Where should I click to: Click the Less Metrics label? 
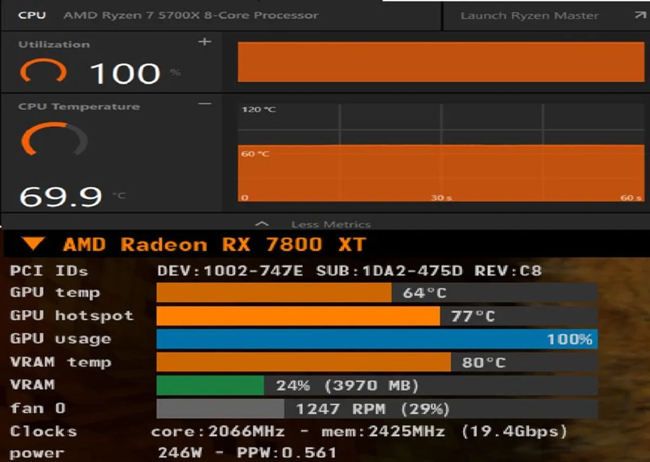click(331, 224)
